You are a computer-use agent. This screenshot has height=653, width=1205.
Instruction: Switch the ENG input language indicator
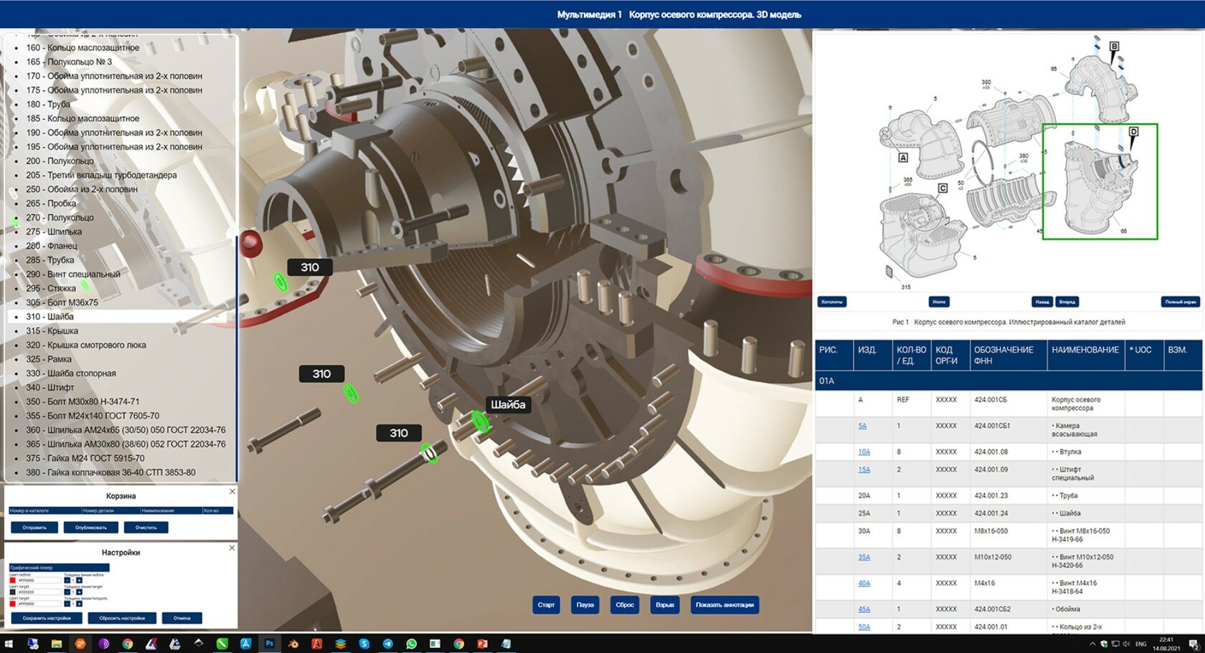tap(1141, 644)
